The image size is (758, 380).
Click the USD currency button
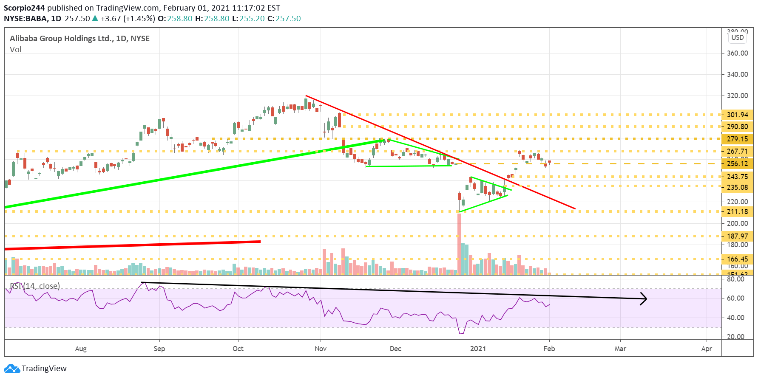coord(738,37)
